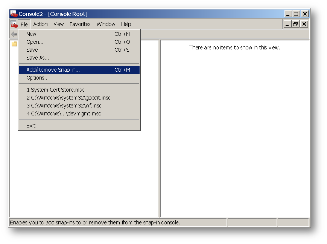Open the Favorites menu
The height and width of the screenshot is (244, 327).
pos(80,24)
